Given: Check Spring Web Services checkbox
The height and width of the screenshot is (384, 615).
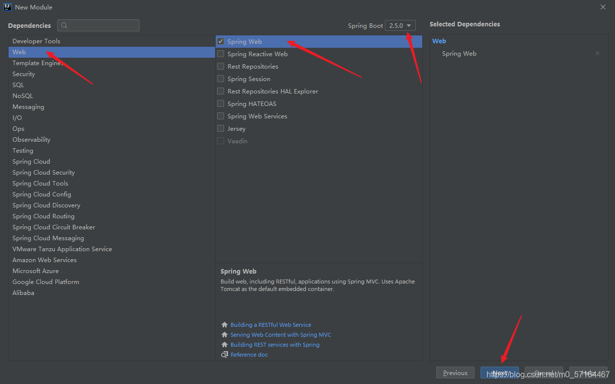Looking at the screenshot, I should (x=221, y=116).
